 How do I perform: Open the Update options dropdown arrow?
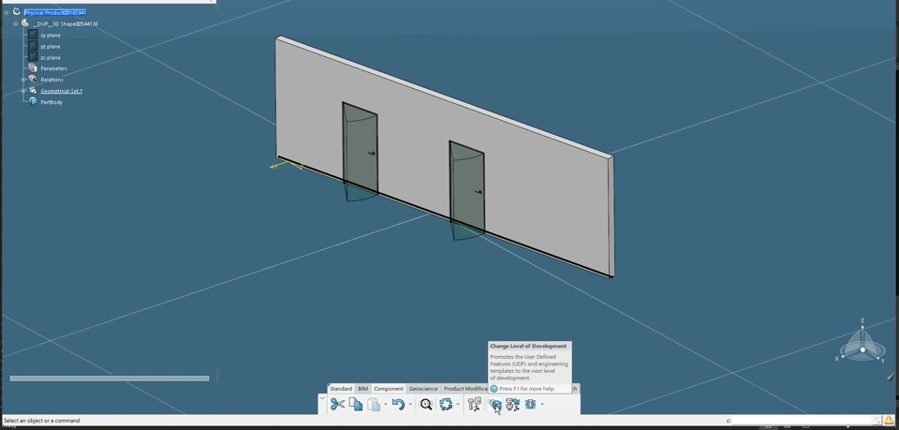[x=458, y=404]
